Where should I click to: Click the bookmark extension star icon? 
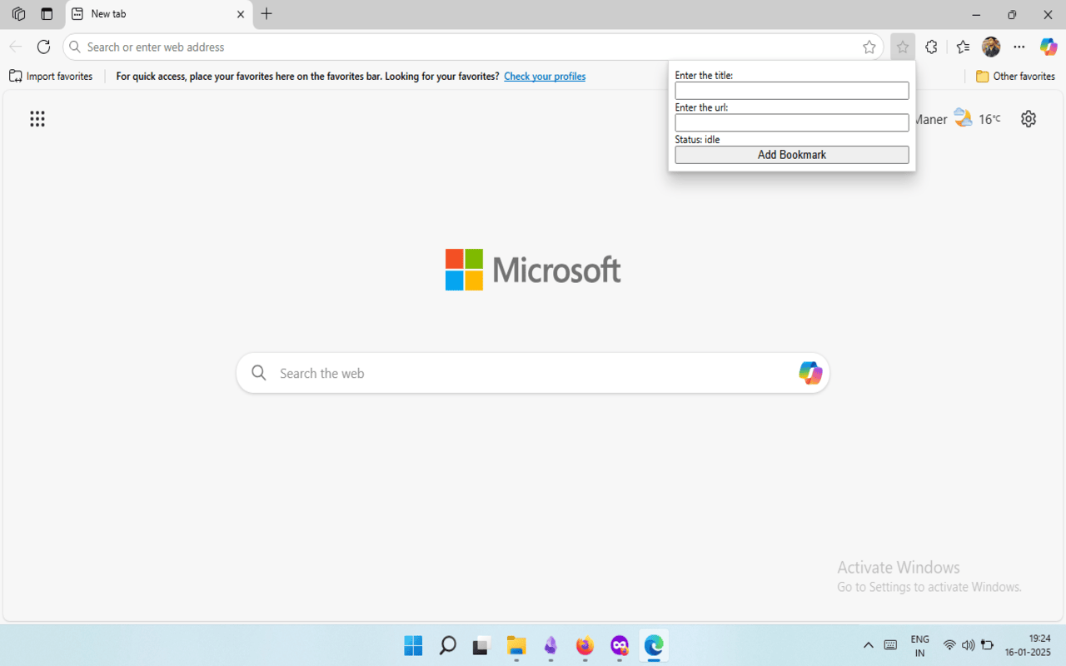pyautogui.click(x=903, y=47)
